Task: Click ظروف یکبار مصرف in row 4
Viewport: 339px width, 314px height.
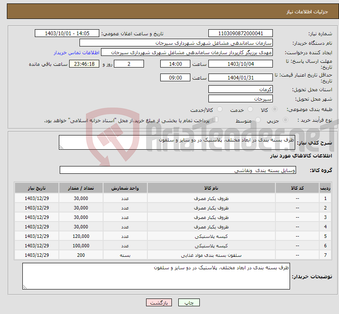Action: tap(211, 227)
